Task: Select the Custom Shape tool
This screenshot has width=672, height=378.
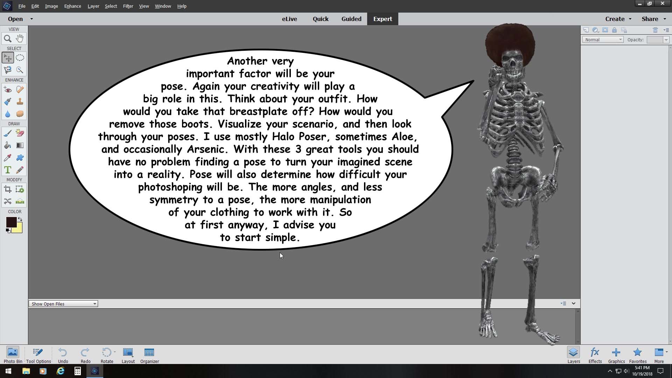Action: point(20,157)
